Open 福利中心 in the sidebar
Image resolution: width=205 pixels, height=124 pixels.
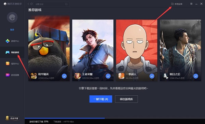tap(12, 64)
